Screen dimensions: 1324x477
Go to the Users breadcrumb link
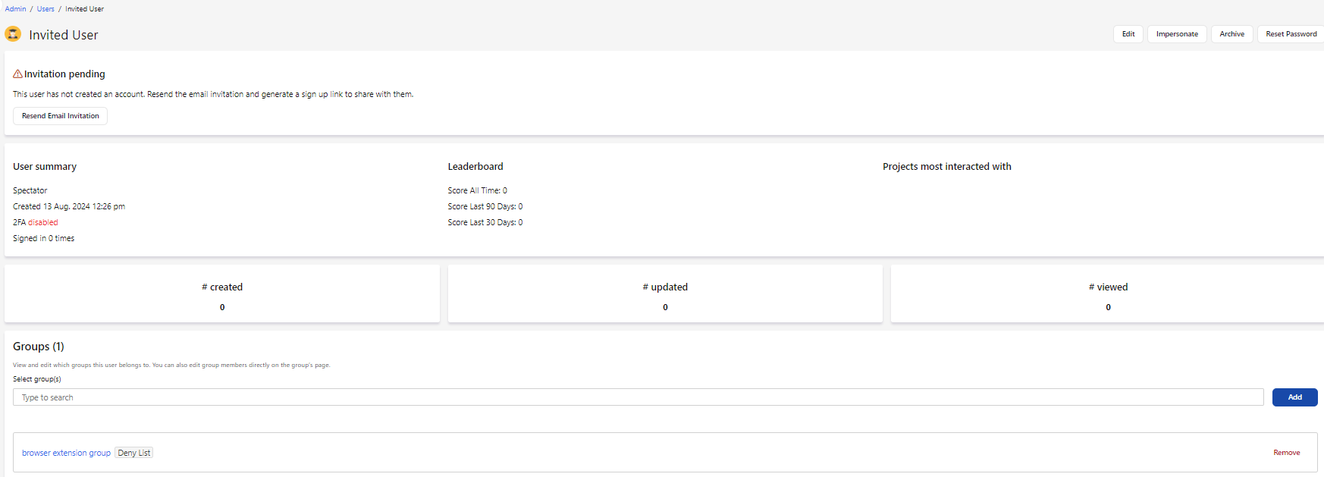coord(45,9)
